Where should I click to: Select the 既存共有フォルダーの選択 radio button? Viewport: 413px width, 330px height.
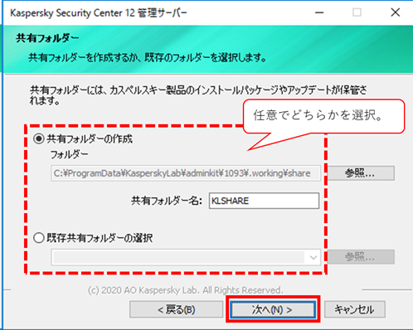[x=39, y=238]
